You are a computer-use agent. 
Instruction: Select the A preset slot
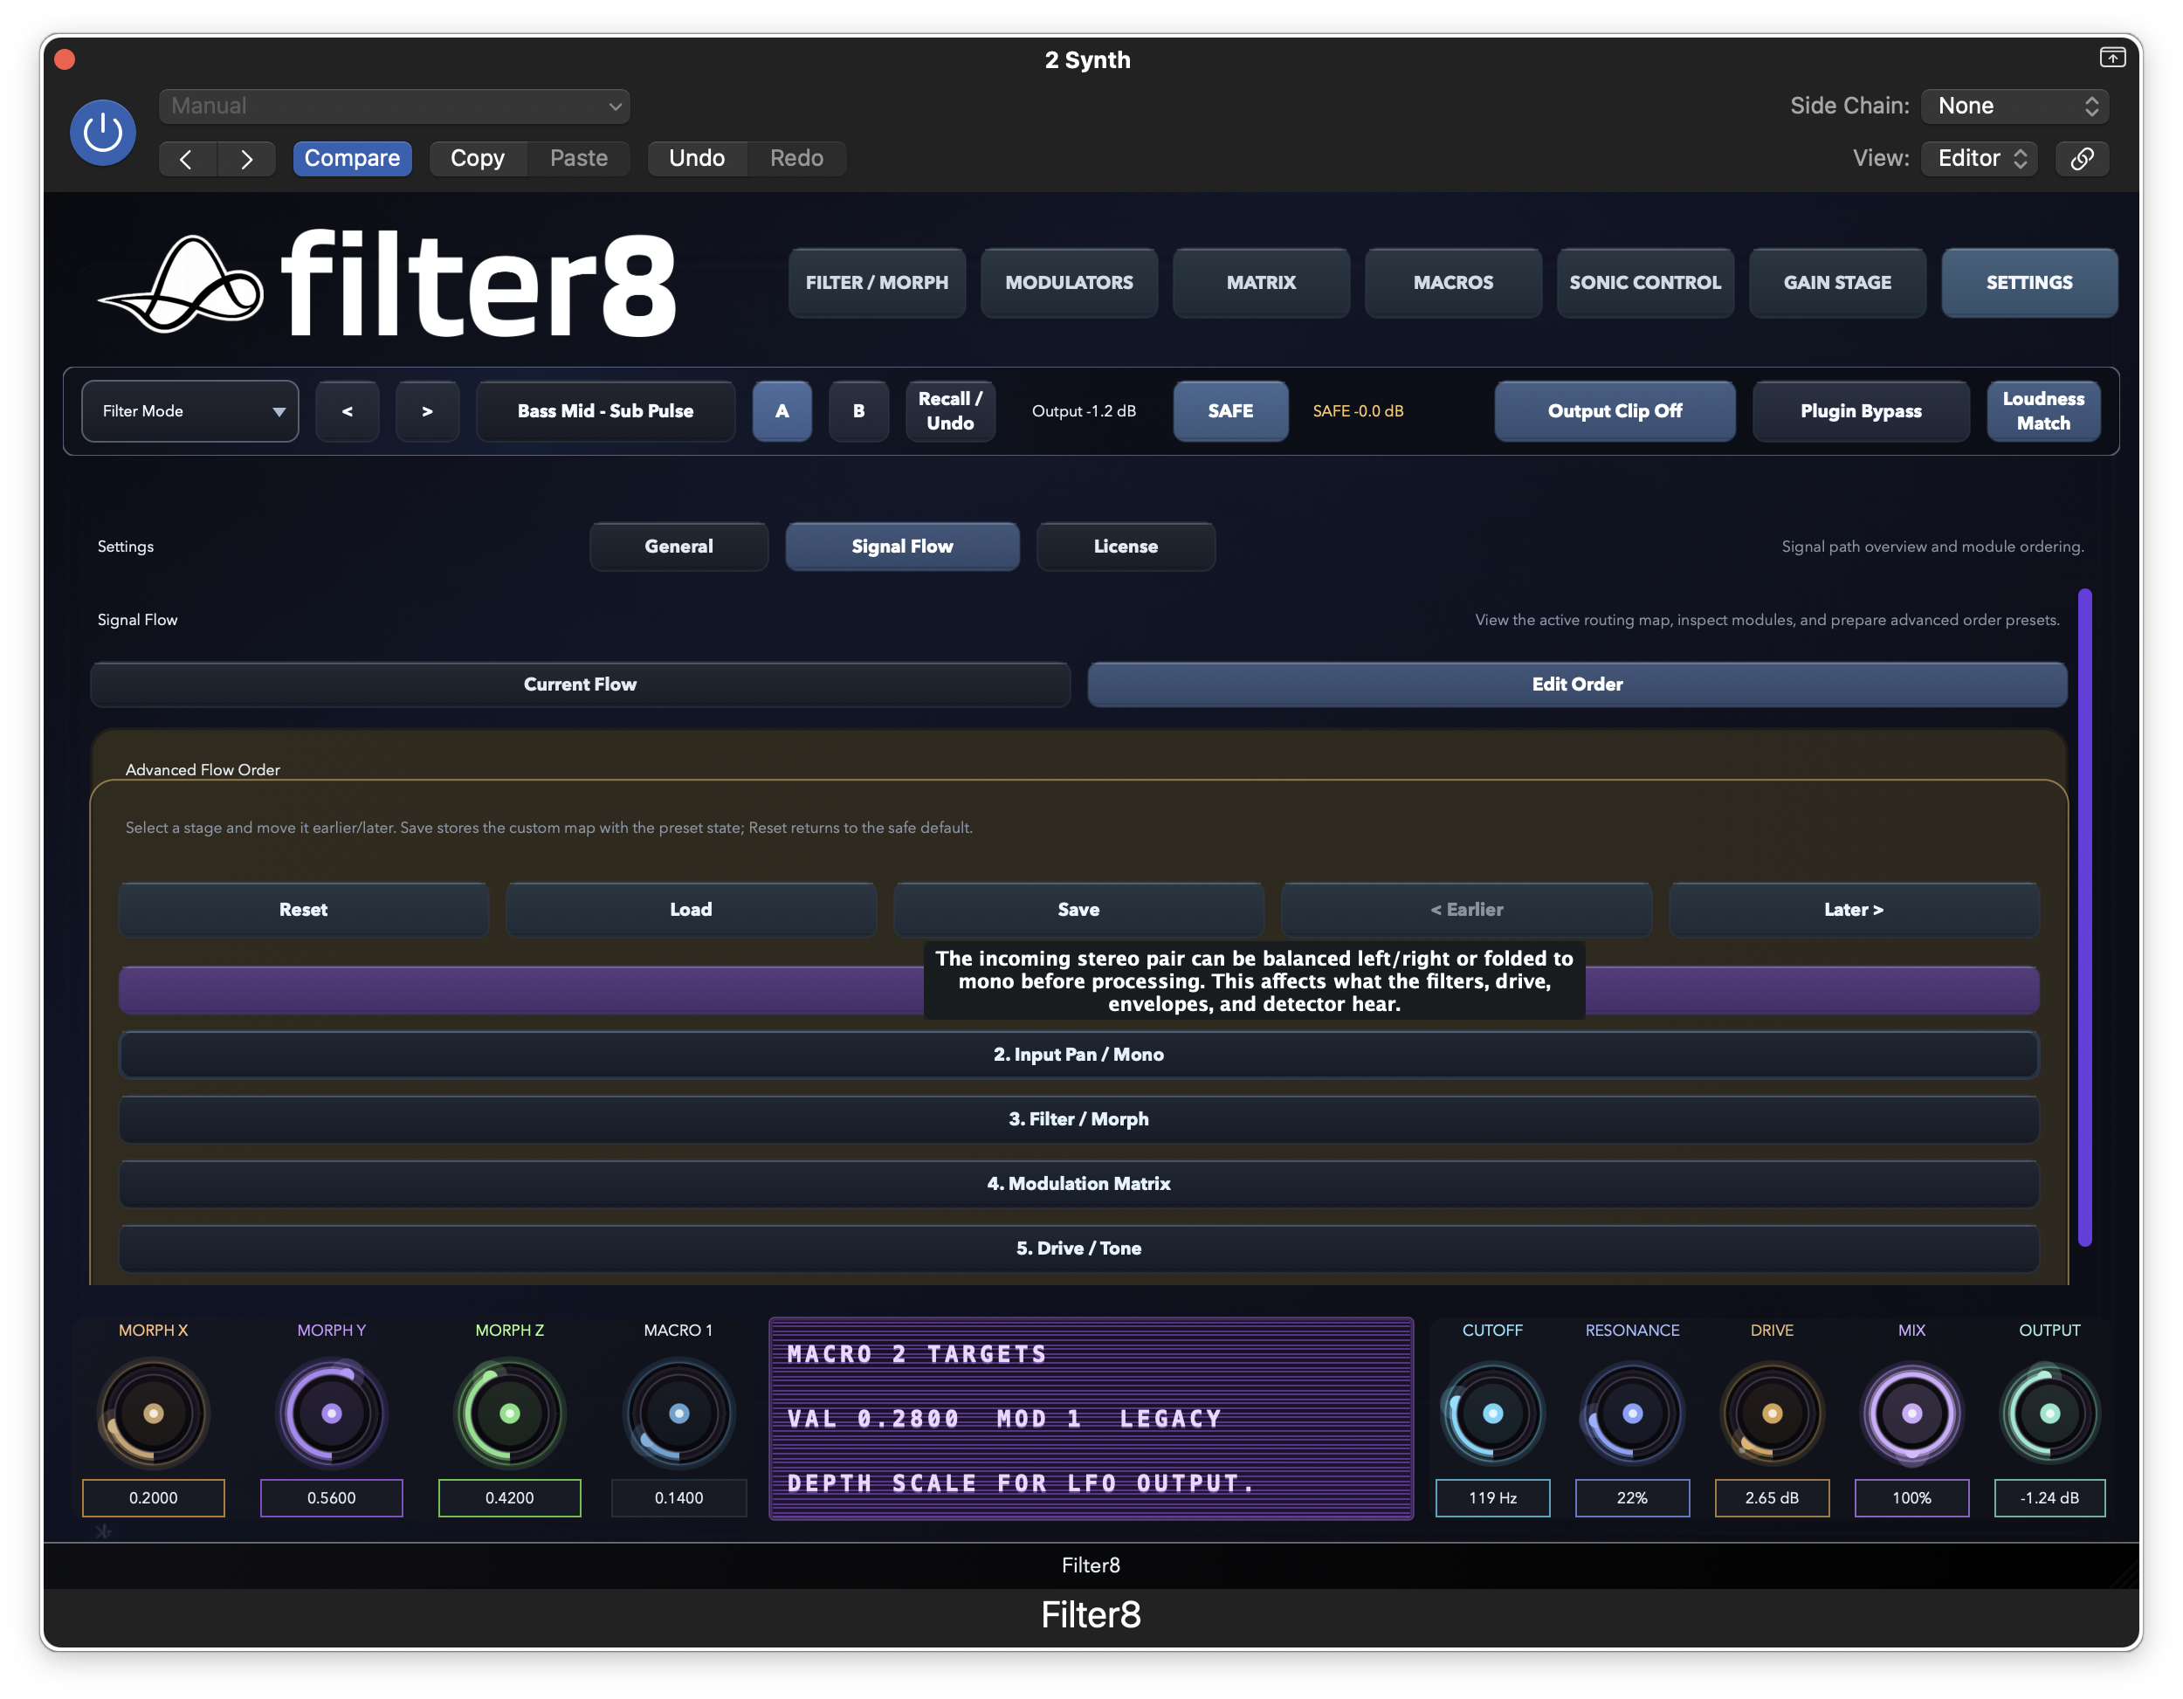[x=782, y=410]
